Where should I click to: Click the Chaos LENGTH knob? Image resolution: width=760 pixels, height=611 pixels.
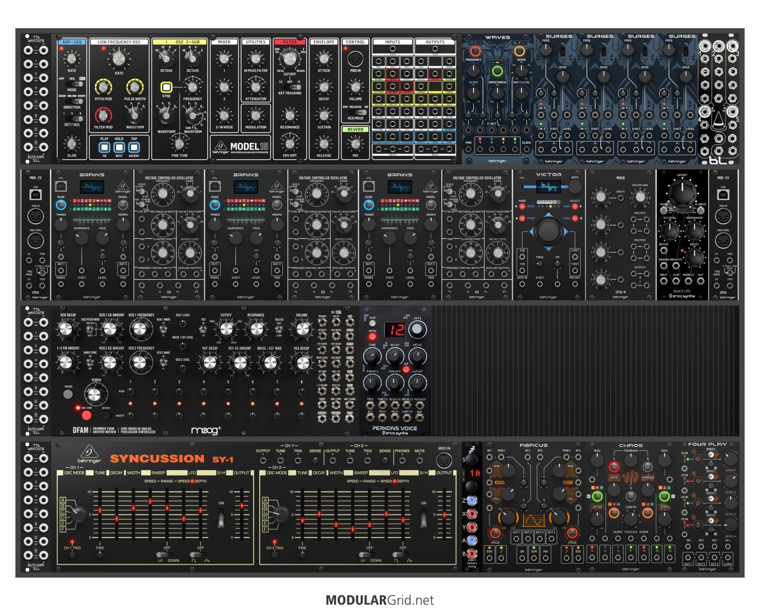[631, 519]
